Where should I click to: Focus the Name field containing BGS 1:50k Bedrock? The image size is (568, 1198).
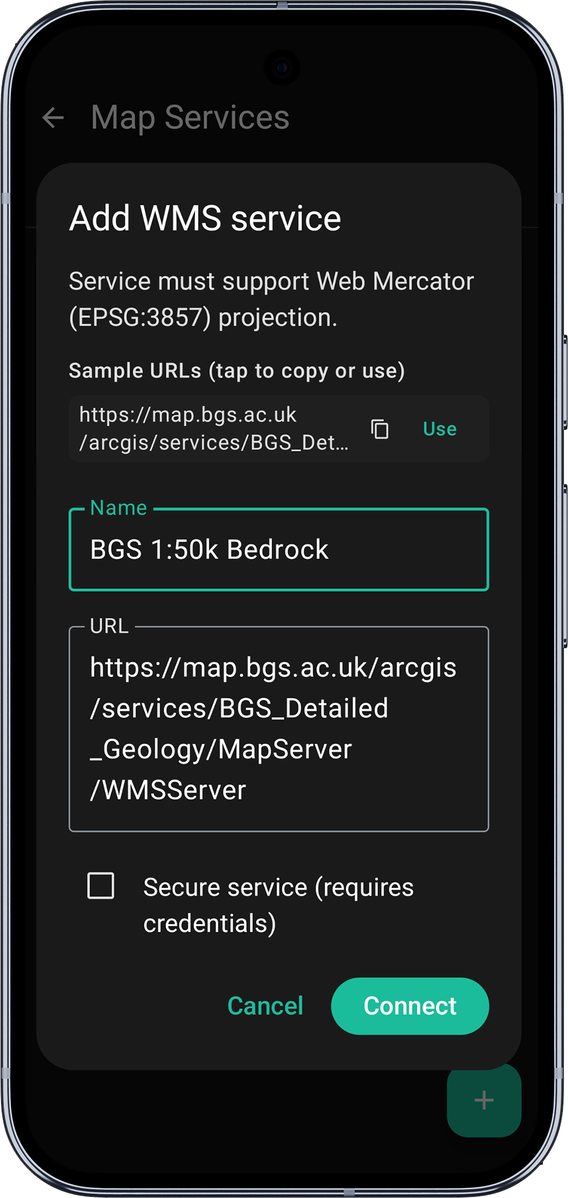coord(278,550)
